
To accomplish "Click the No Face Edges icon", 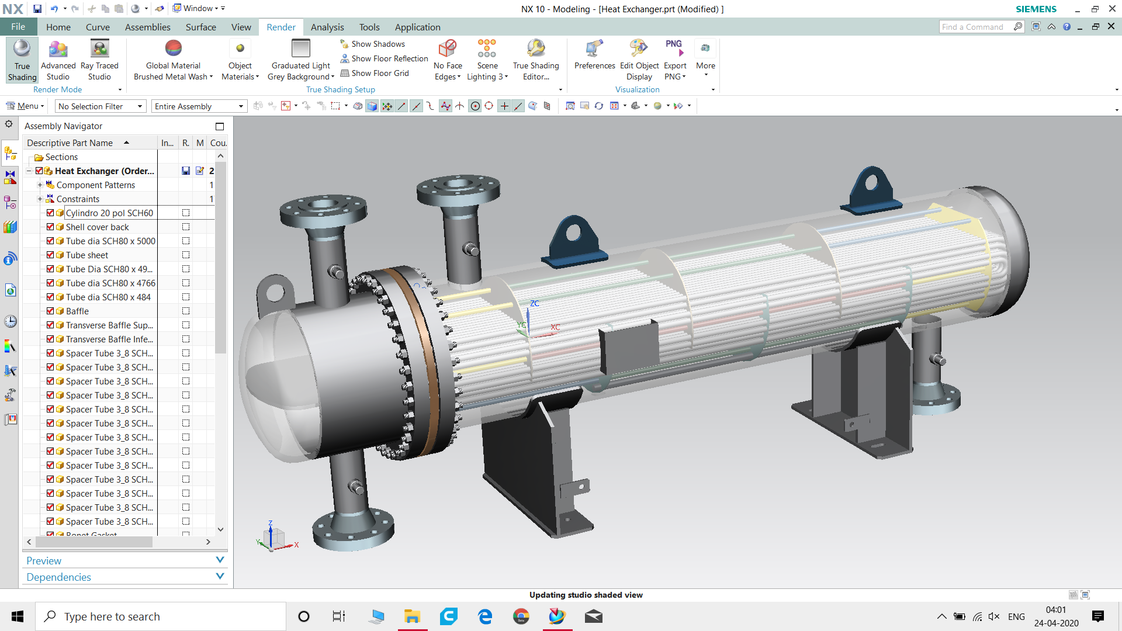I will [x=448, y=48].
